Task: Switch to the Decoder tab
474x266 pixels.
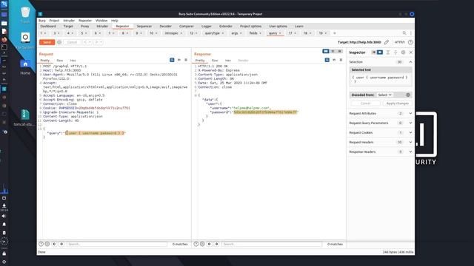Action: [x=165, y=27]
